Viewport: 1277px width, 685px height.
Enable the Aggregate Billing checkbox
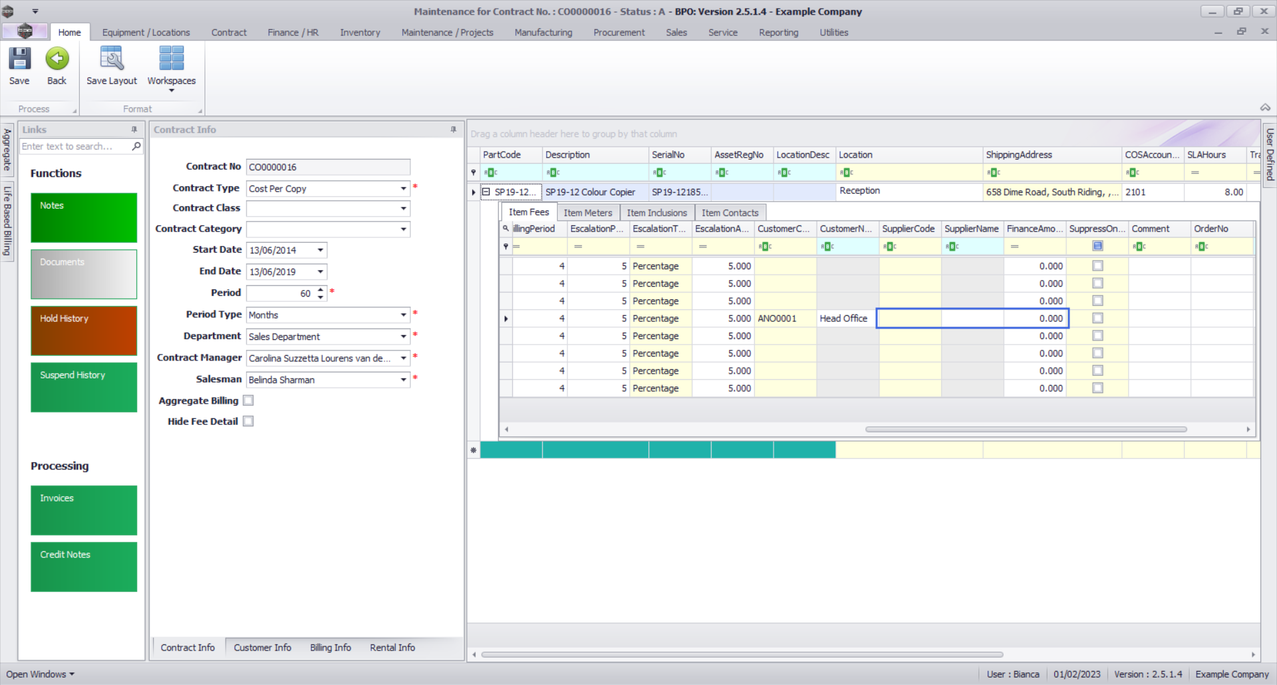coord(248,400)
